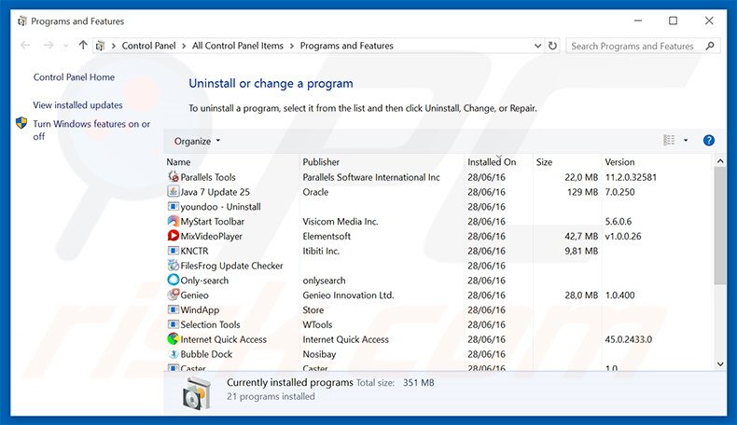Select the MyStart Toolbar entry
Viewport: 737px width, 425px height.
213,222
